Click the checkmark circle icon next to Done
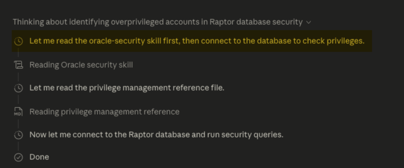The width and height of the screenshot is (404, 168). (18, 157)
